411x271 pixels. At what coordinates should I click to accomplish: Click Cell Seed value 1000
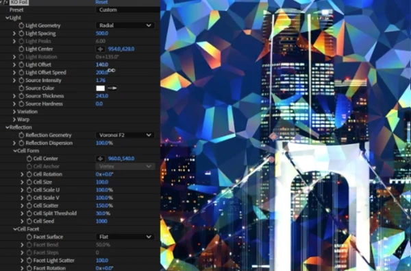(x=101, y=222)
